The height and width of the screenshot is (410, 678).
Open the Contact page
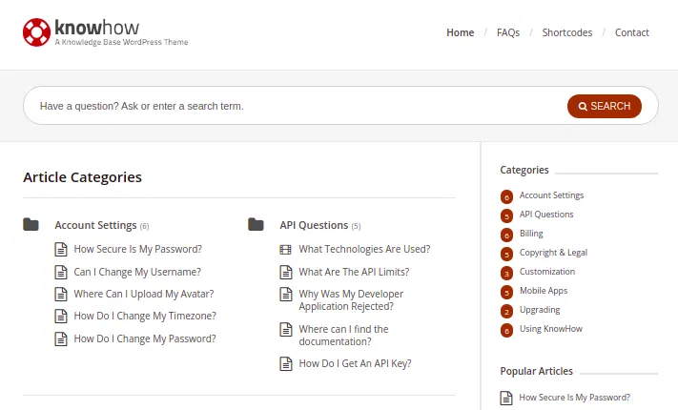[631, 32]
